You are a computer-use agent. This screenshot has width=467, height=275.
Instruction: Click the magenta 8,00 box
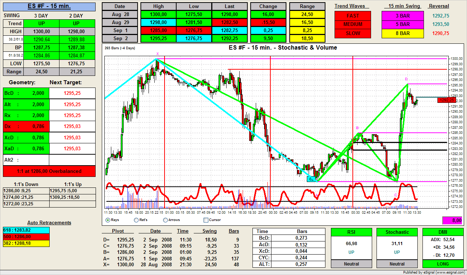click(452, 220)
